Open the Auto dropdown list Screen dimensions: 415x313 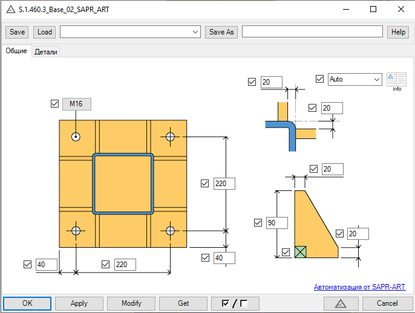pos(355,79)
